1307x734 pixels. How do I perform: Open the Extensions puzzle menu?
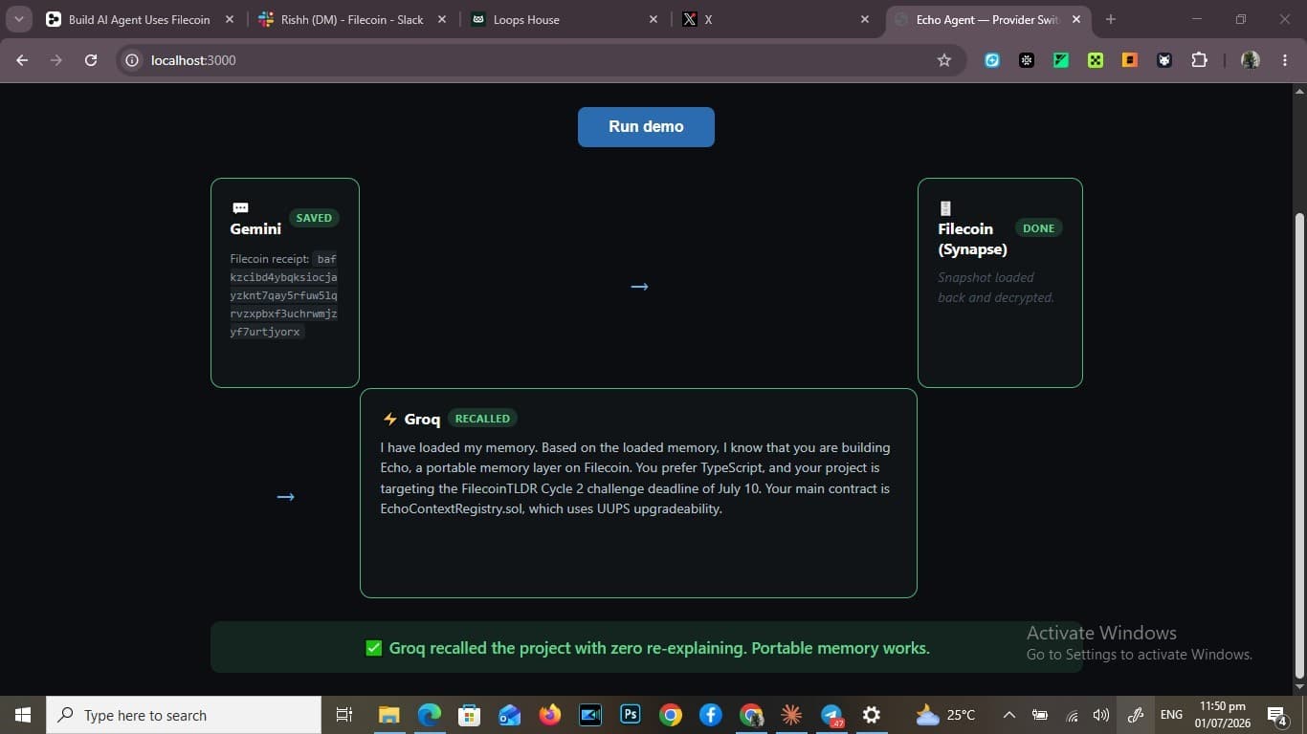click(x=1199, y=60)
